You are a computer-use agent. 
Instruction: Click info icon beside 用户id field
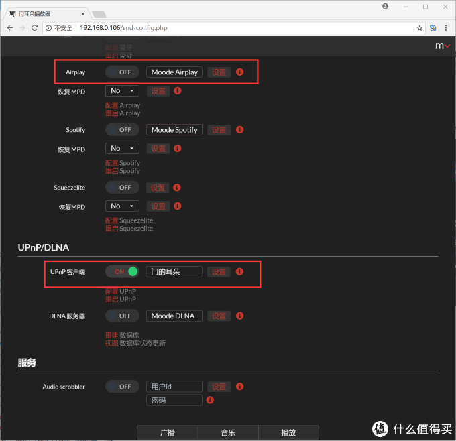[239, 386]
